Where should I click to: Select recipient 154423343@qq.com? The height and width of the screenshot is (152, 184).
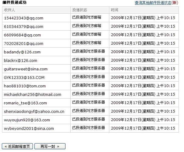[24, 18]
